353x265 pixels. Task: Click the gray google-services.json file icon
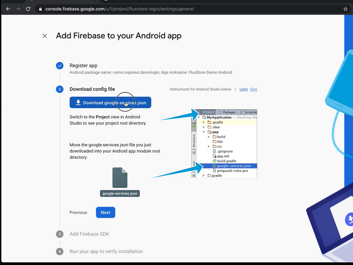[120, 178]
